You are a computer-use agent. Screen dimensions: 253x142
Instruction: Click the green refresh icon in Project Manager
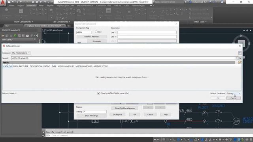click(x=15, y=35)
